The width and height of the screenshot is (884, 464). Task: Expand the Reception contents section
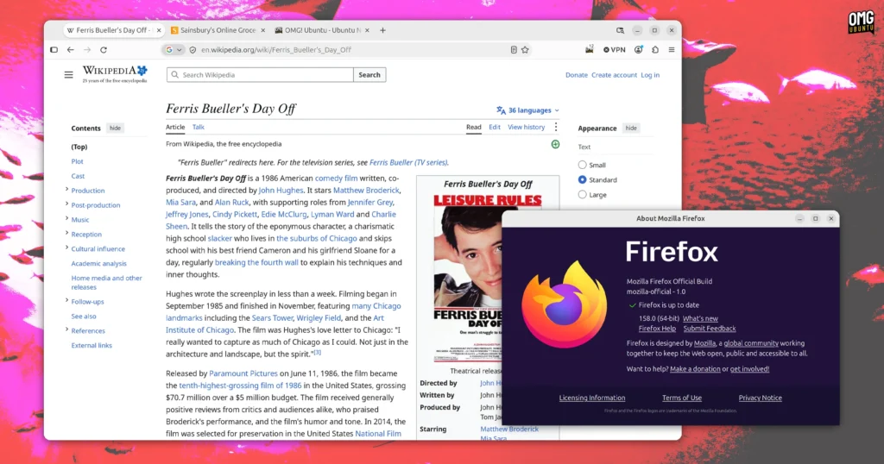pos(66,234)
